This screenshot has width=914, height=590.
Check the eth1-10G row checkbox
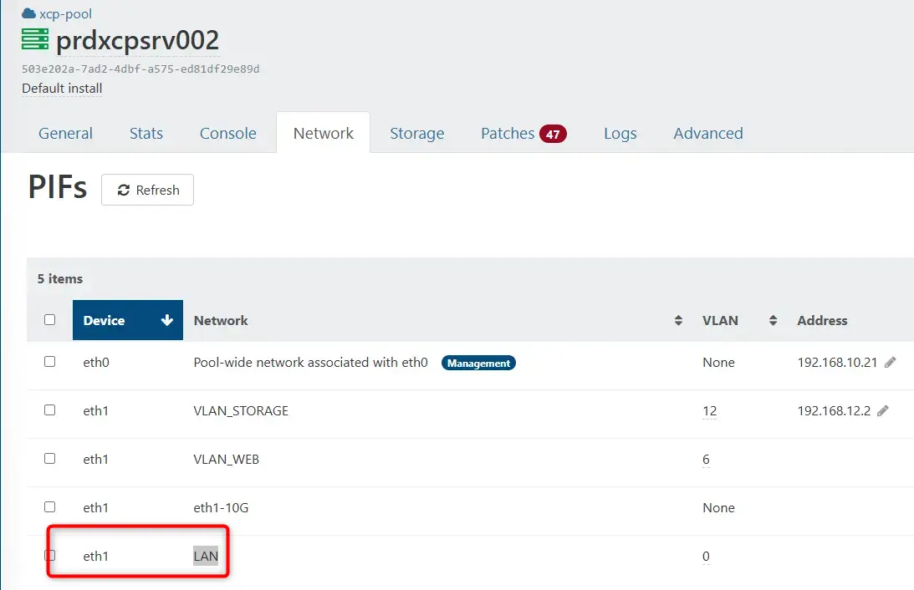[x=50, y=506]
